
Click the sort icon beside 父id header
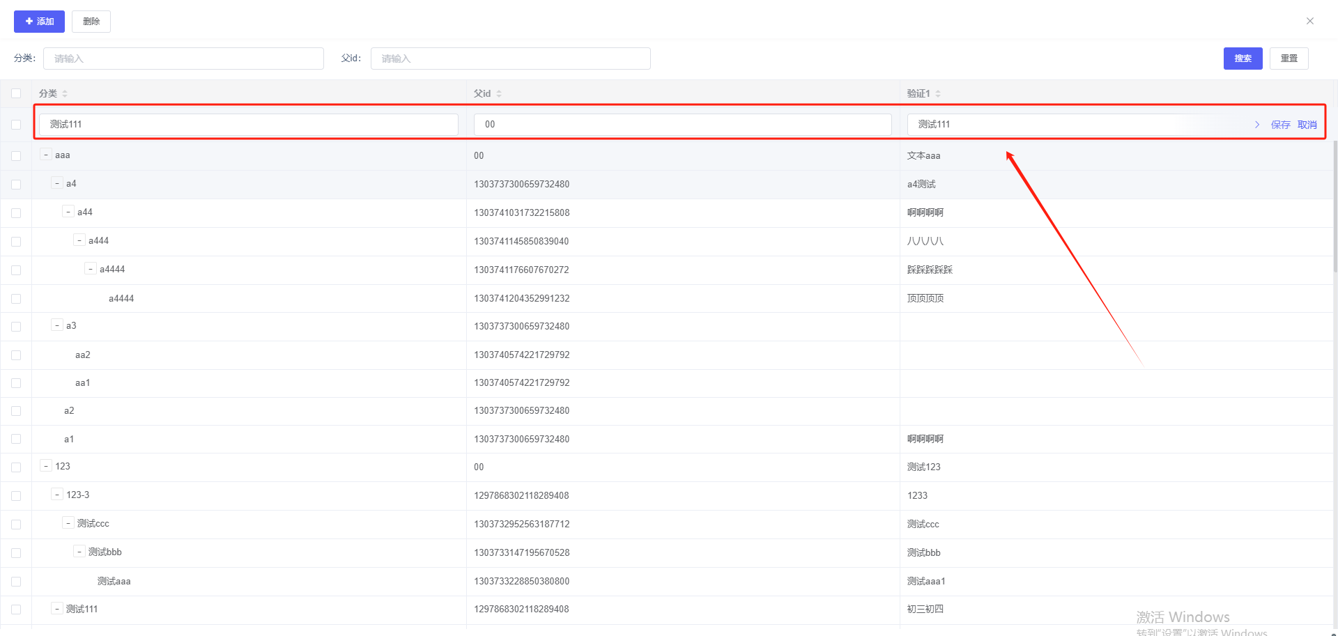point(499,93)
